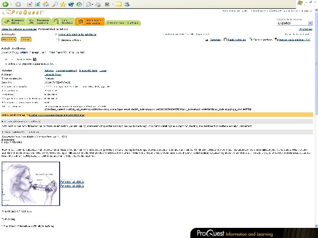318x238 pixels.
Task: Open the History clock icon
Action: coord(79,4)
